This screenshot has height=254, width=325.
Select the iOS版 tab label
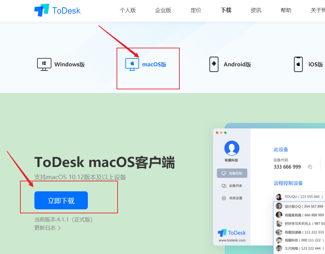(316, 64)
